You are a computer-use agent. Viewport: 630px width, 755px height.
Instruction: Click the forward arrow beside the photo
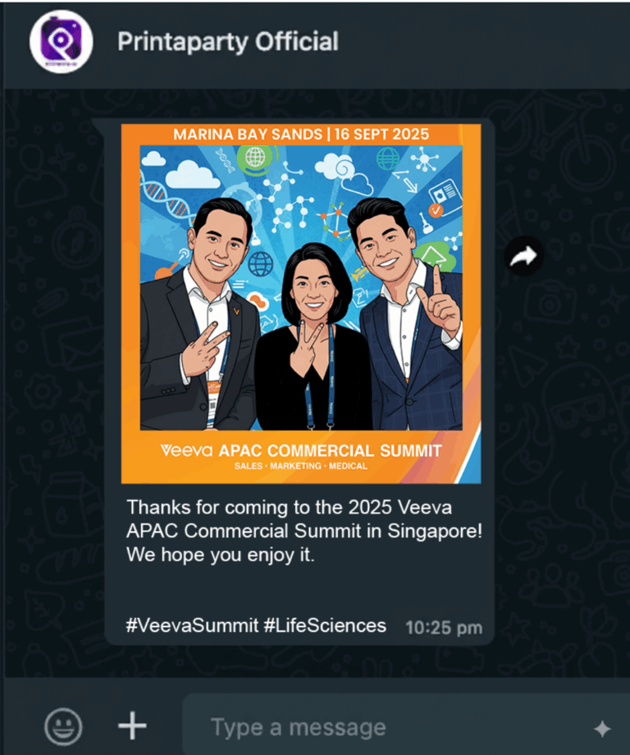(x=523, y=256)
